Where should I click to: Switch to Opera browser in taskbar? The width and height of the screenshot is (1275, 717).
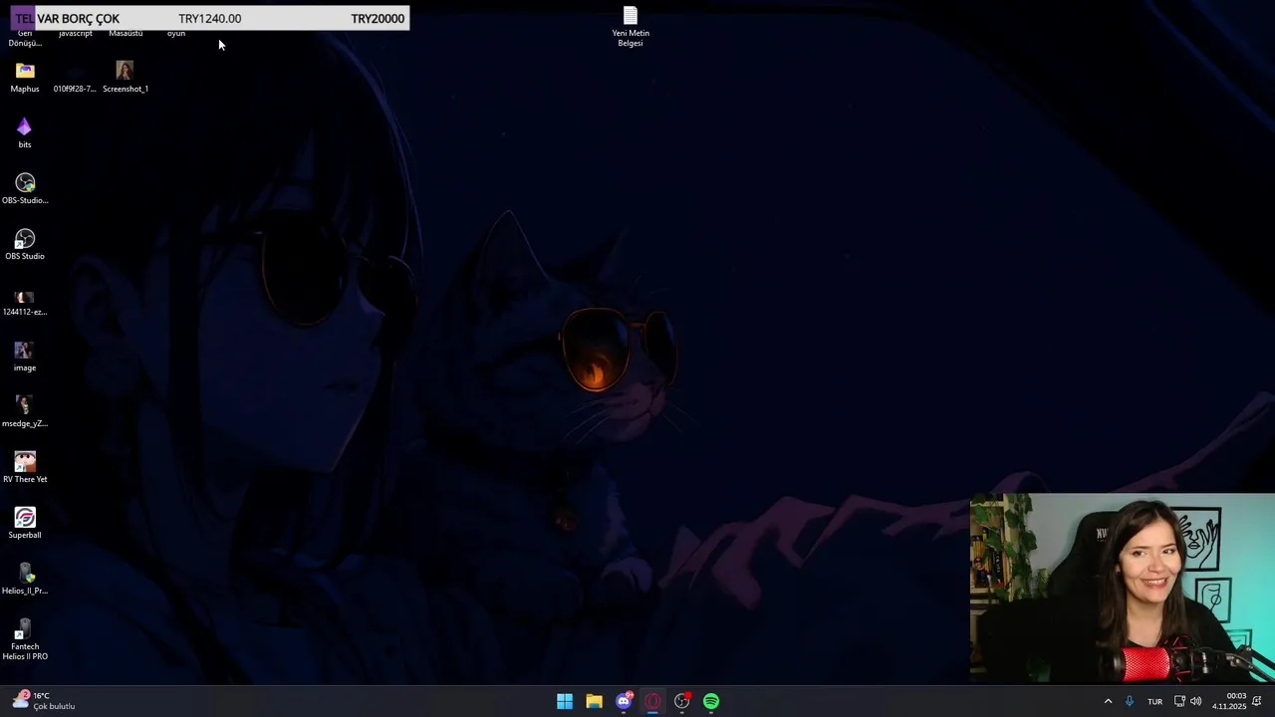[652, 701]
